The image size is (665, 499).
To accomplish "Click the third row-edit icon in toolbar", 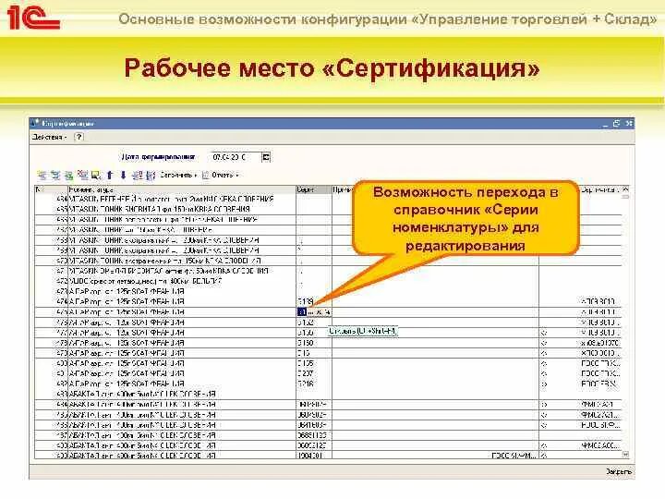I will pyautogui.click(x=68, y=175).
